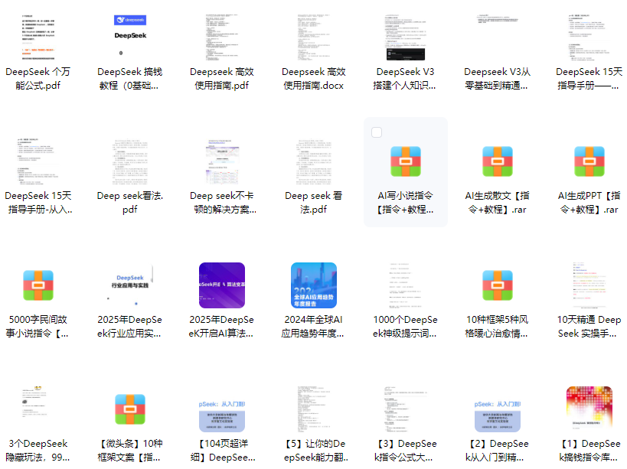Open 2024年全球AI应用趋势年度 thumbnail

point(314,285)
